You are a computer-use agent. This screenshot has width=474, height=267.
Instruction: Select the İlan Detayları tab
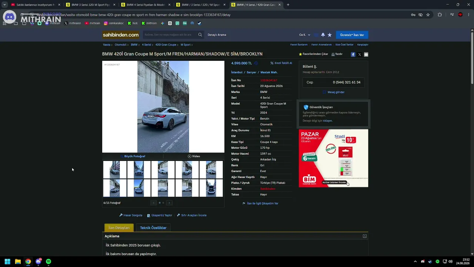(x=119, y=228)
